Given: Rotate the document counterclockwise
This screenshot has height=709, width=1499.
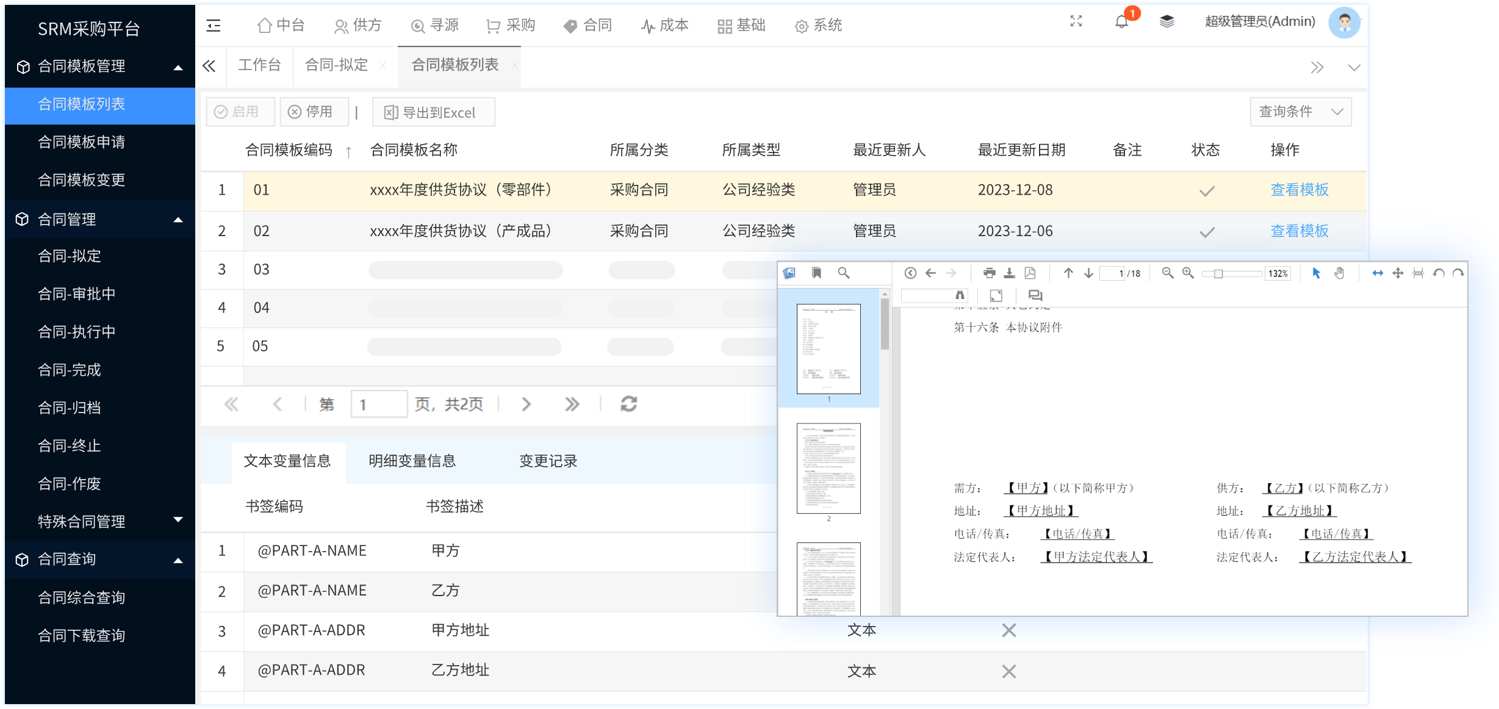Looking at the screenshot, I should (1439, 273).
